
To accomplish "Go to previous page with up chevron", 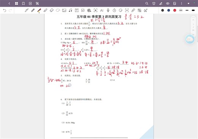I will [193, 20].
